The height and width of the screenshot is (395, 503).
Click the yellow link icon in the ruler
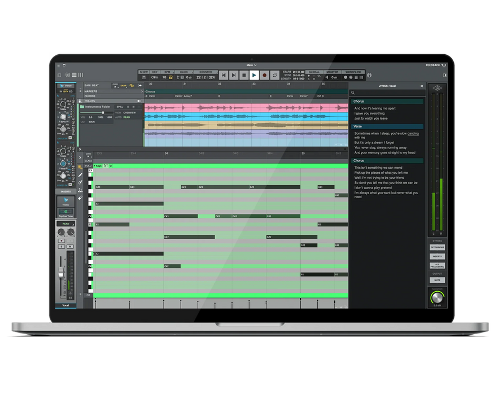click(x=132, y=86)
